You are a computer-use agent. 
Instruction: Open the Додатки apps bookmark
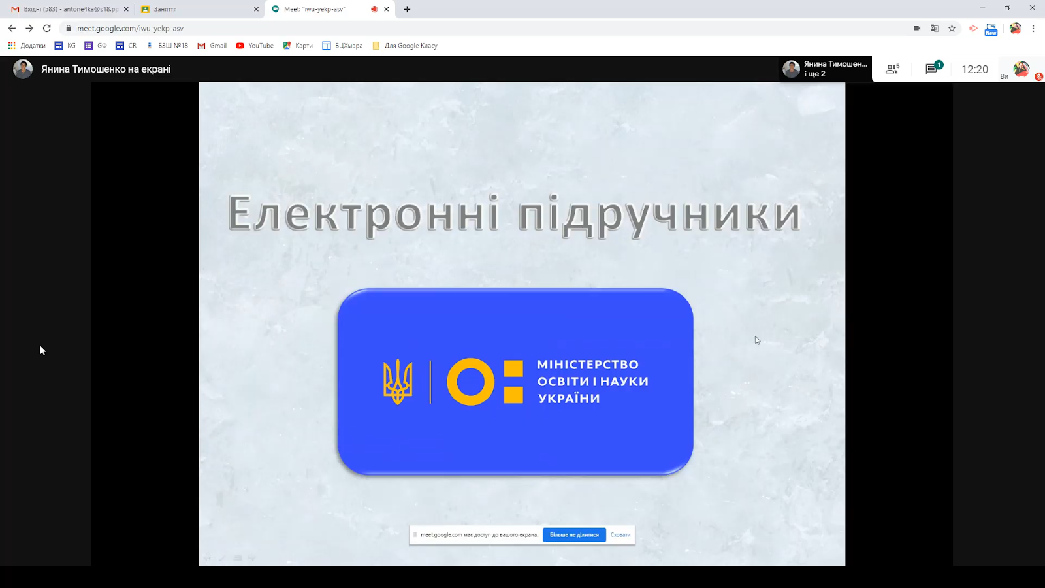click(x=27, y=46)
